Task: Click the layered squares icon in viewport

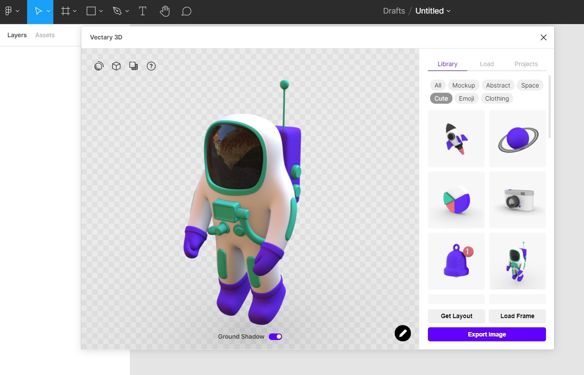Action: tap(134, 66)
